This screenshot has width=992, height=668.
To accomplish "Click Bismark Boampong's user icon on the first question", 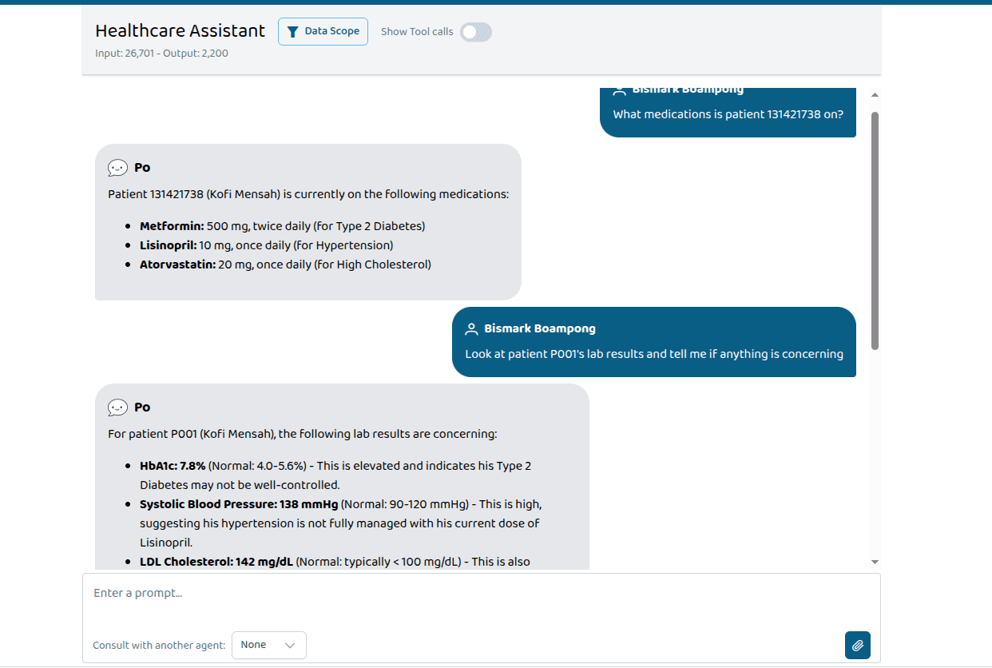I will pos(621,89).
